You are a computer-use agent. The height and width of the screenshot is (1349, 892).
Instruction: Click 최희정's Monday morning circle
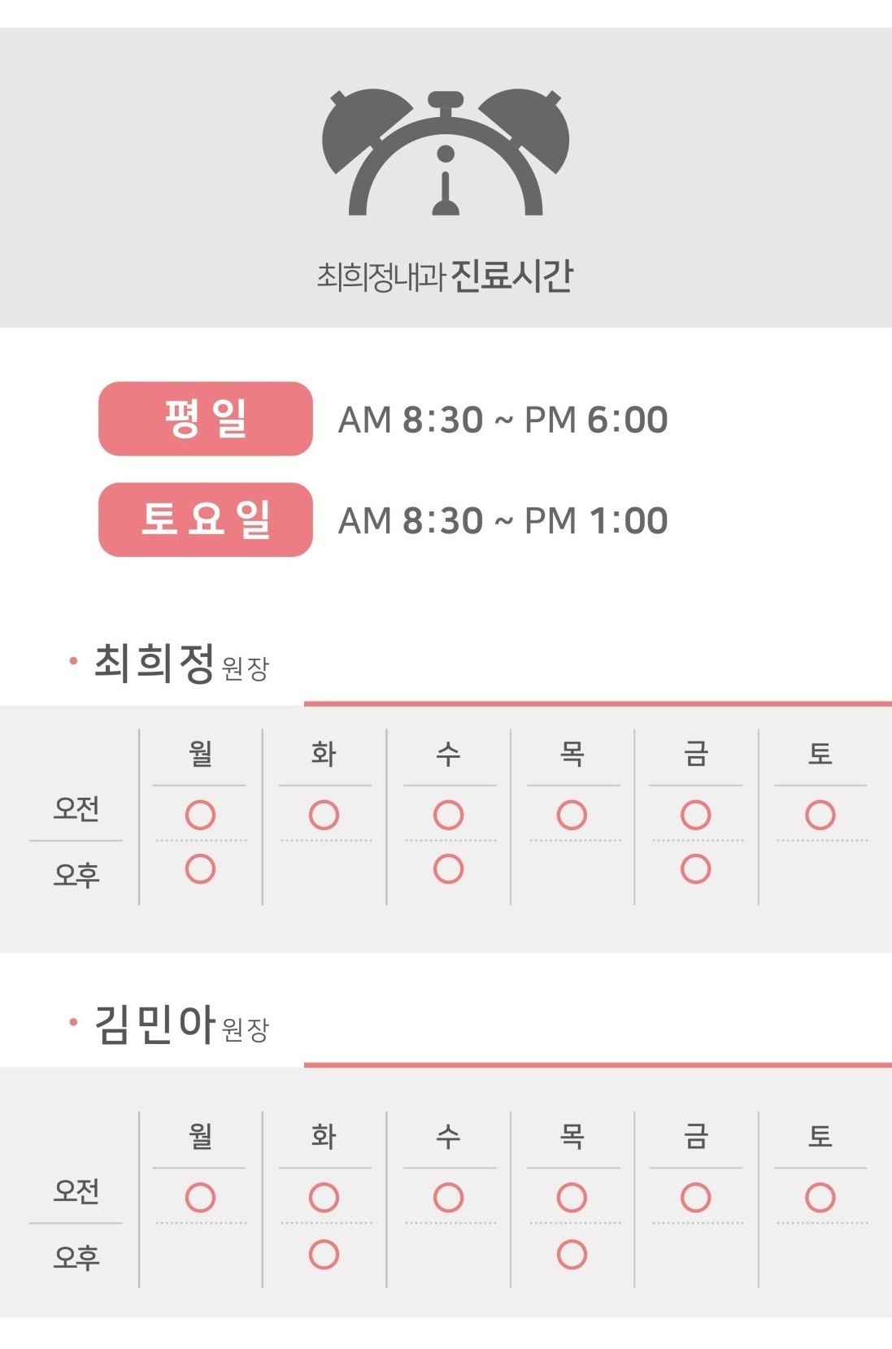[x=200, y=815]
